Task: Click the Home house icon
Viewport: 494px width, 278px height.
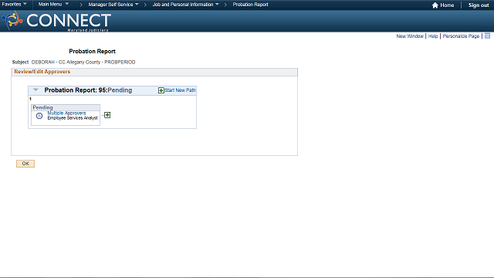Action: point(435,5)
